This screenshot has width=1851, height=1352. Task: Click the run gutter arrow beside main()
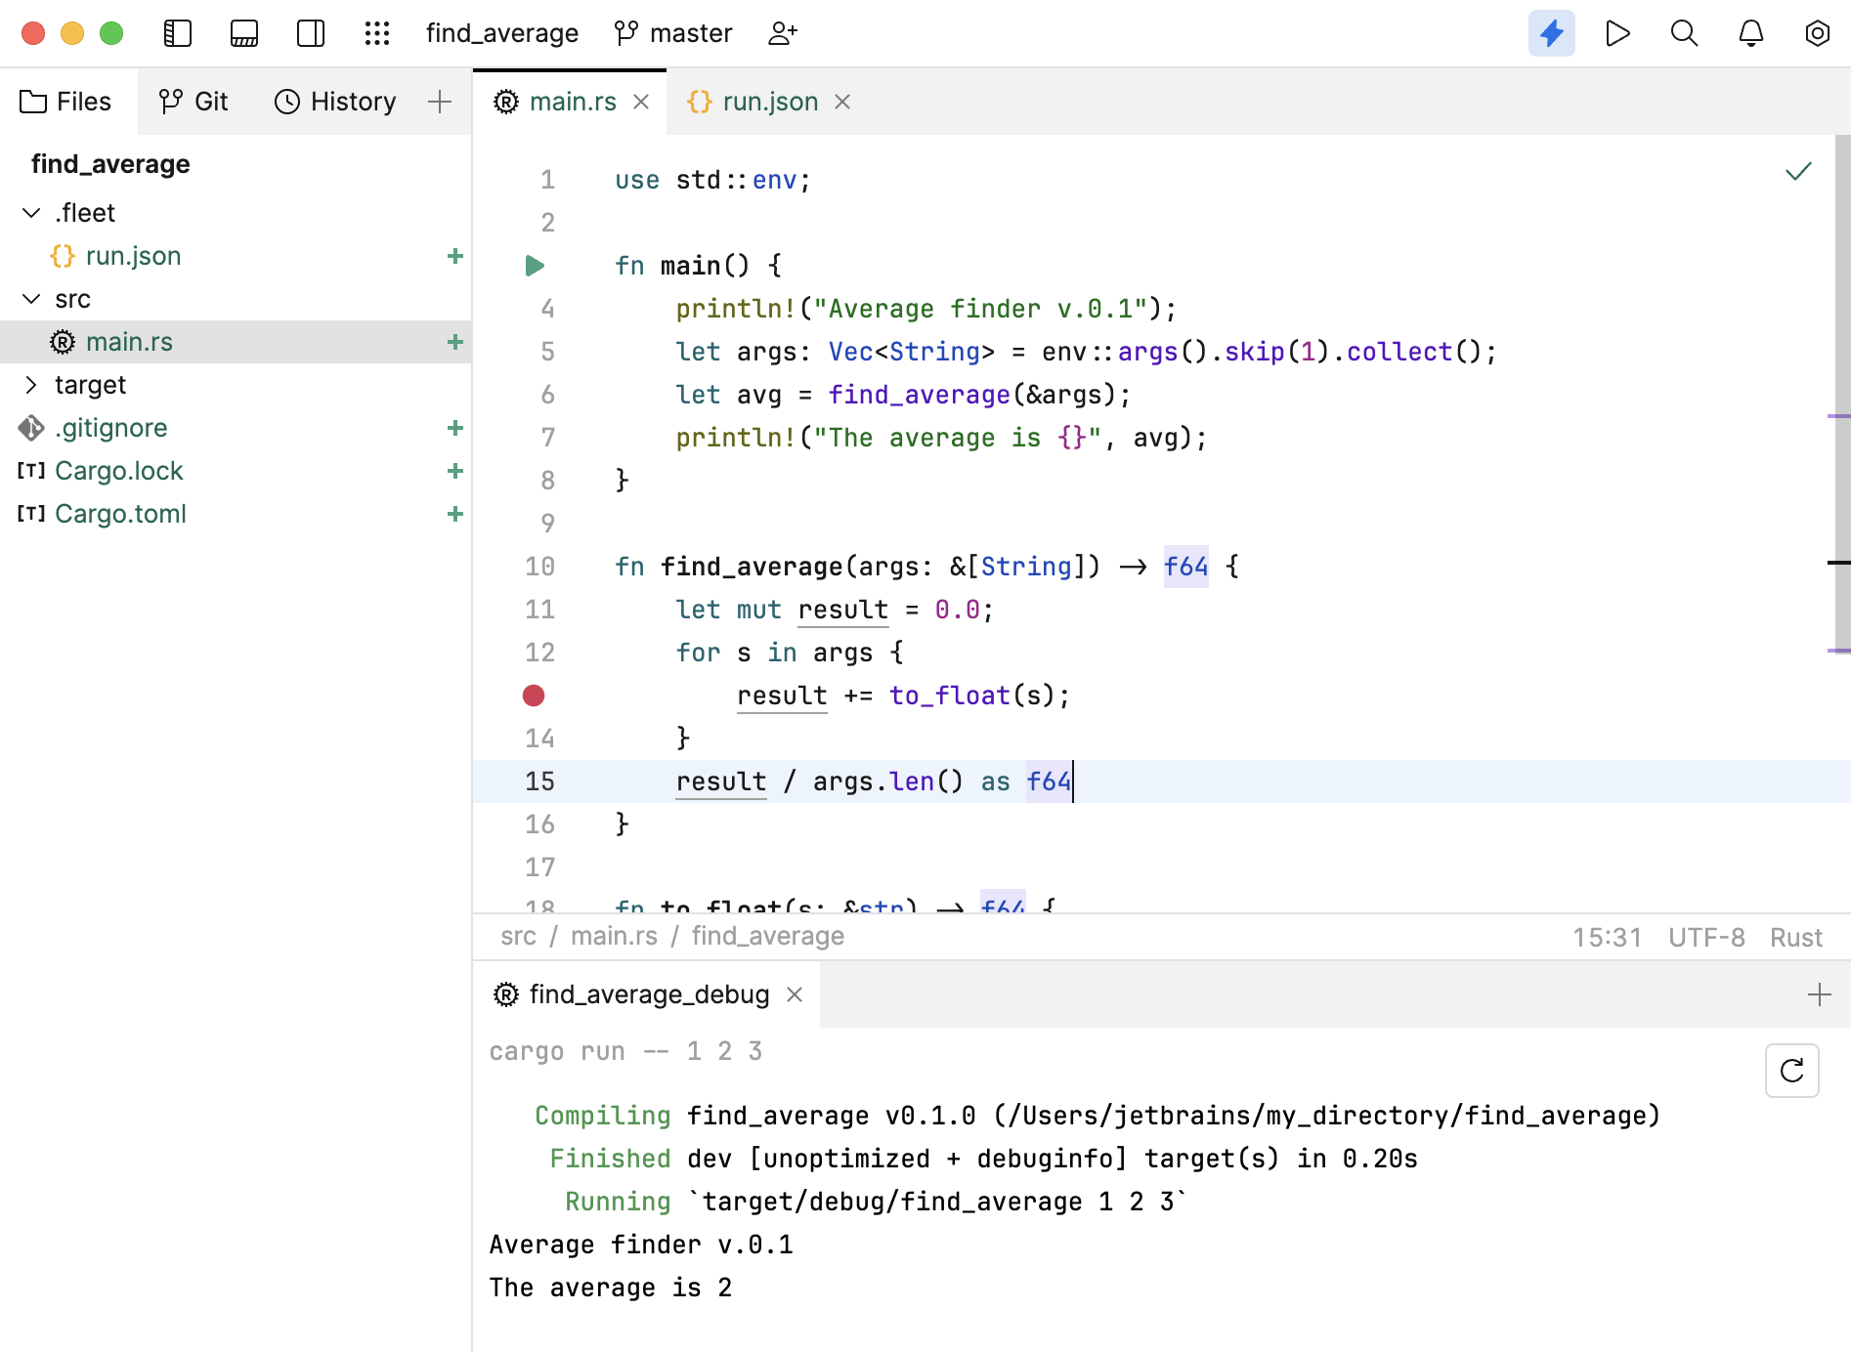535,266
